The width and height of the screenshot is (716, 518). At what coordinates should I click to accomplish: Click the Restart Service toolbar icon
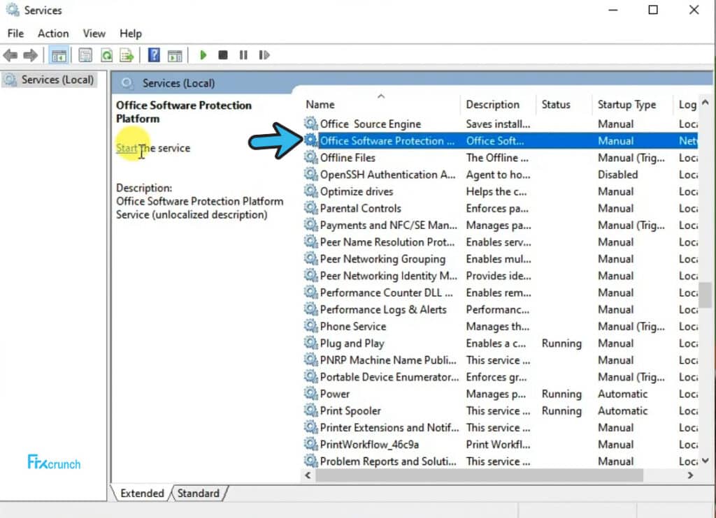click(x=264, y=55)
